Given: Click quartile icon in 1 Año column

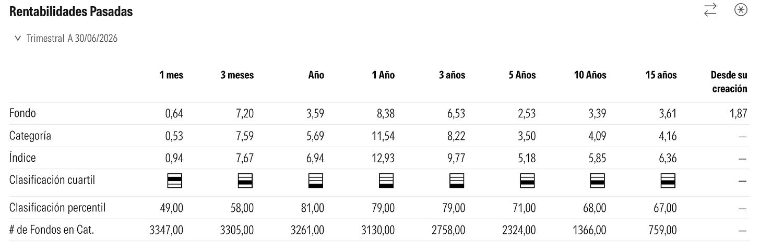Looking at the screenshot, I should 387,181.
